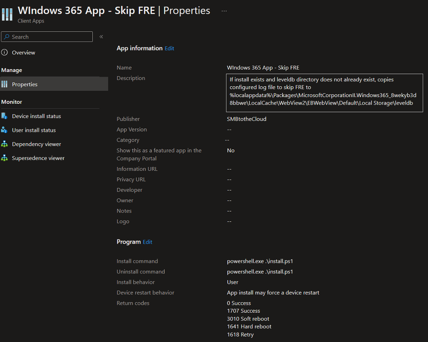Go to Supersedence viewer
428x342 pixels.
(x=38, y=158)
